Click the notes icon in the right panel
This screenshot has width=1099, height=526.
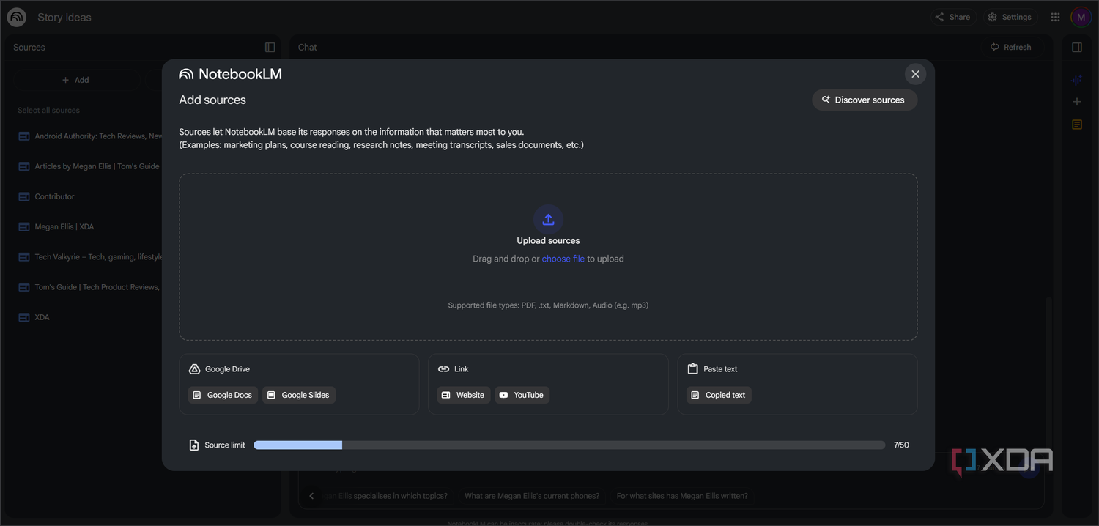[1077, 125]
